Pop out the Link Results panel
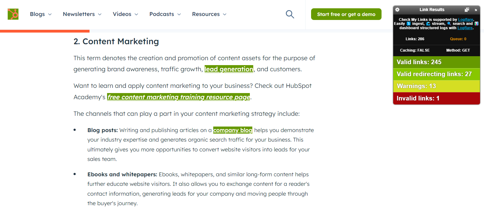 (x=467, y=10)
